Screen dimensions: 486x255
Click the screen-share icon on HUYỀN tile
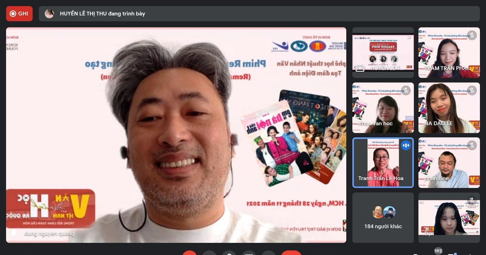pyautogui.click(x=360, y=68)
